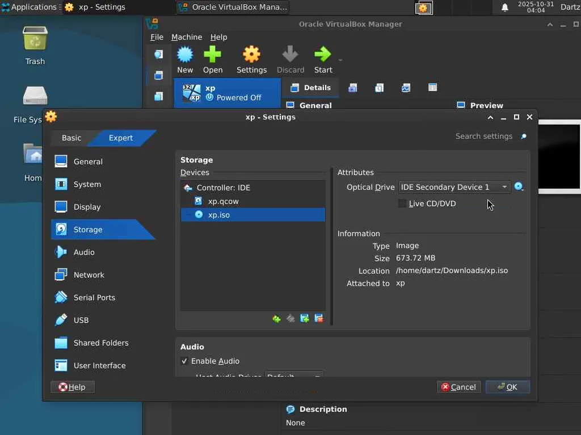Open the User Interface settings category
Screen dimensions: 581x435
[103, 365]
